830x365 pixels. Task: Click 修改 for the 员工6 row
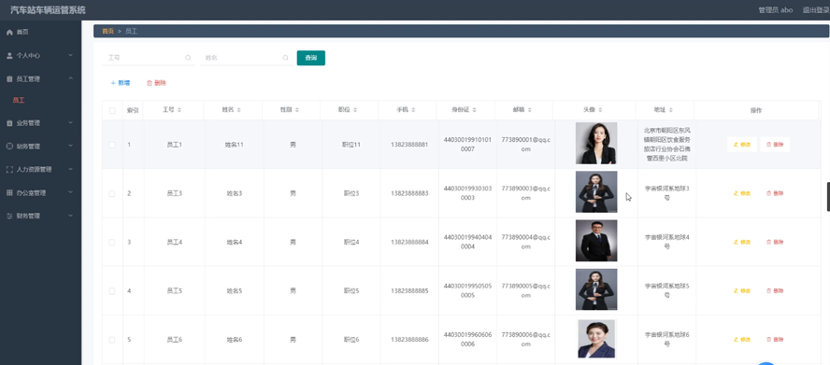(741, 340)
